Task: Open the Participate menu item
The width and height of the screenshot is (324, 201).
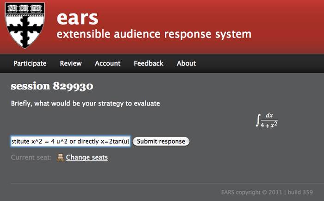Action: (30, 63)
